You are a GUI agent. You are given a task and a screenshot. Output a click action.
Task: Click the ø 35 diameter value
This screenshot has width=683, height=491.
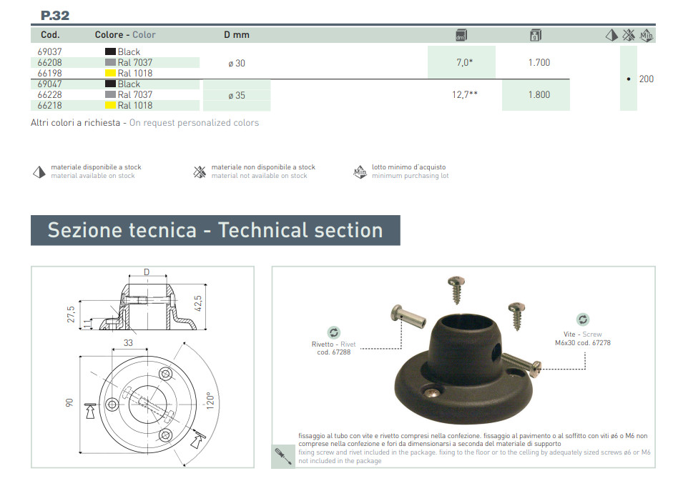[237, 96]
